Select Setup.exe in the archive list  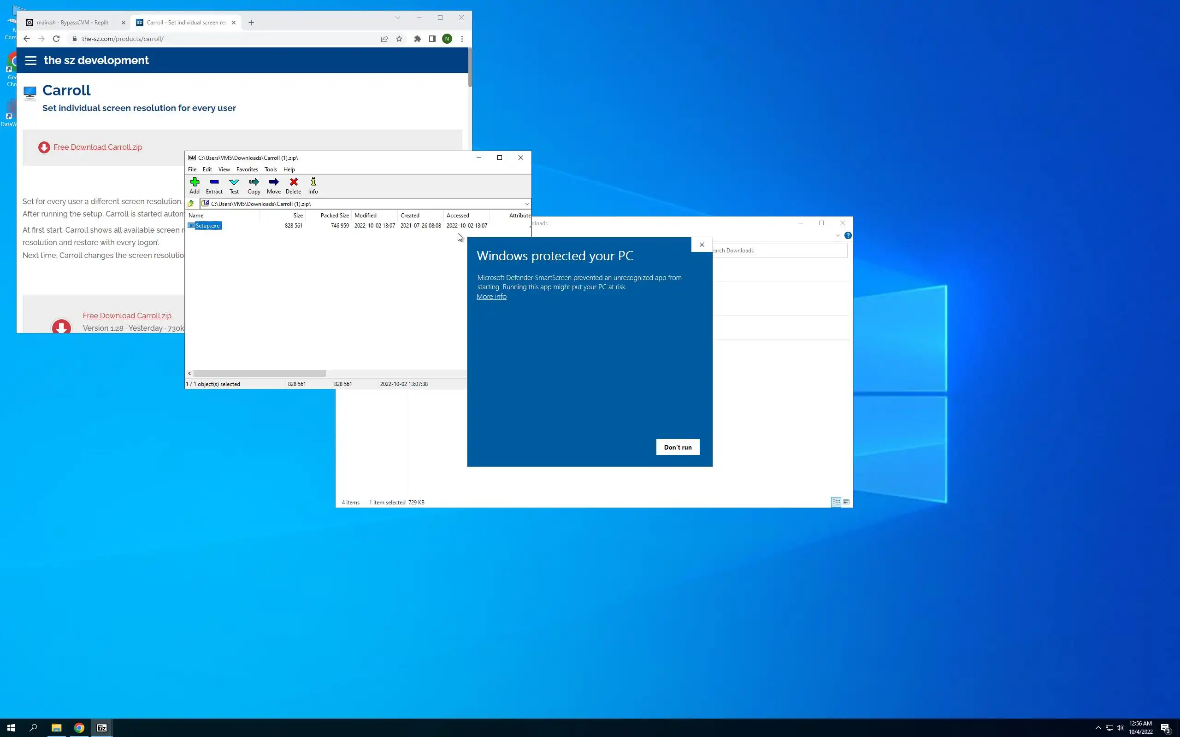(x=207, y=226)
